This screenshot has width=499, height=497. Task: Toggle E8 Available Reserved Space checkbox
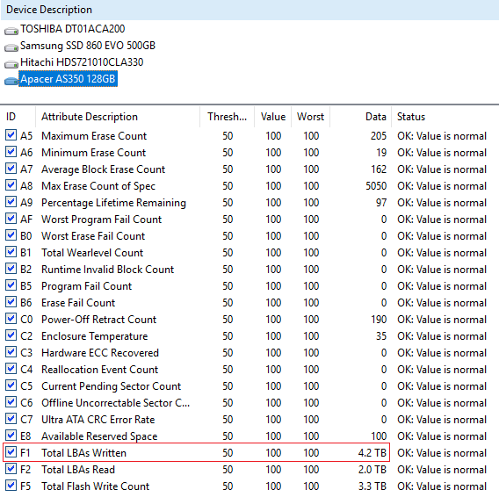[x=11, y=435]
